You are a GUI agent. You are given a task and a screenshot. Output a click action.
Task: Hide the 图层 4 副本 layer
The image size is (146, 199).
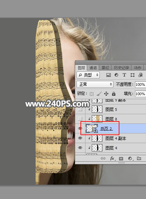point(80,138)
